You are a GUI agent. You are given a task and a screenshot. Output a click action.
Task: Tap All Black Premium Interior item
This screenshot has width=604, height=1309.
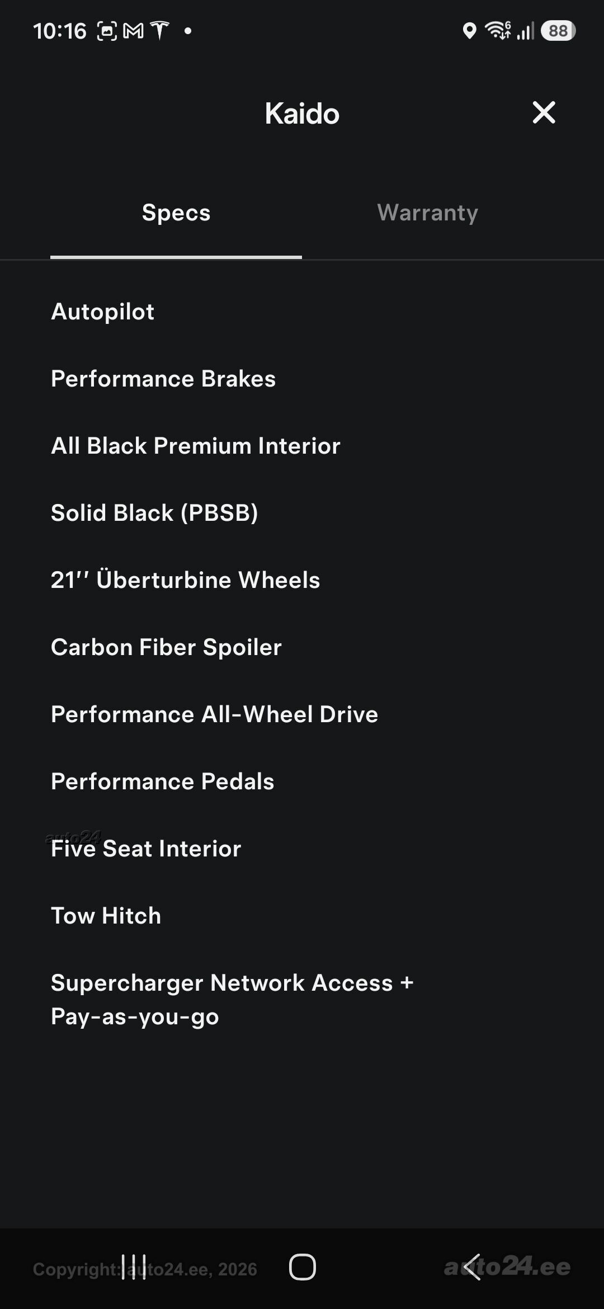[196, 446]
